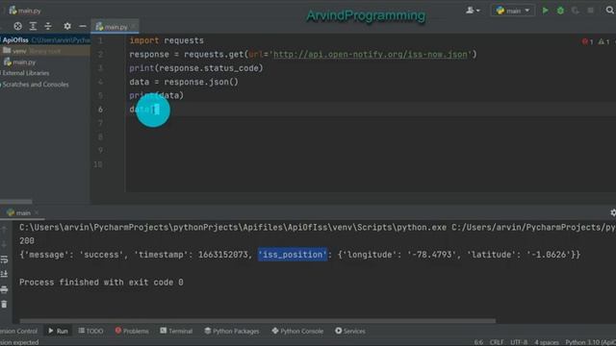Expand all in project tree
This screenshot has width=616, height=346.
click(x=33, y=26)
